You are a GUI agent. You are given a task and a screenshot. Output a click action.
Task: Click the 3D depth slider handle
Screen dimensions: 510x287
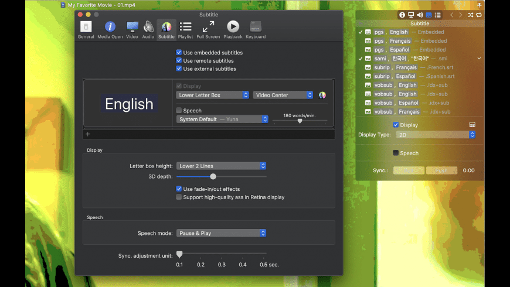pos(213,176)
